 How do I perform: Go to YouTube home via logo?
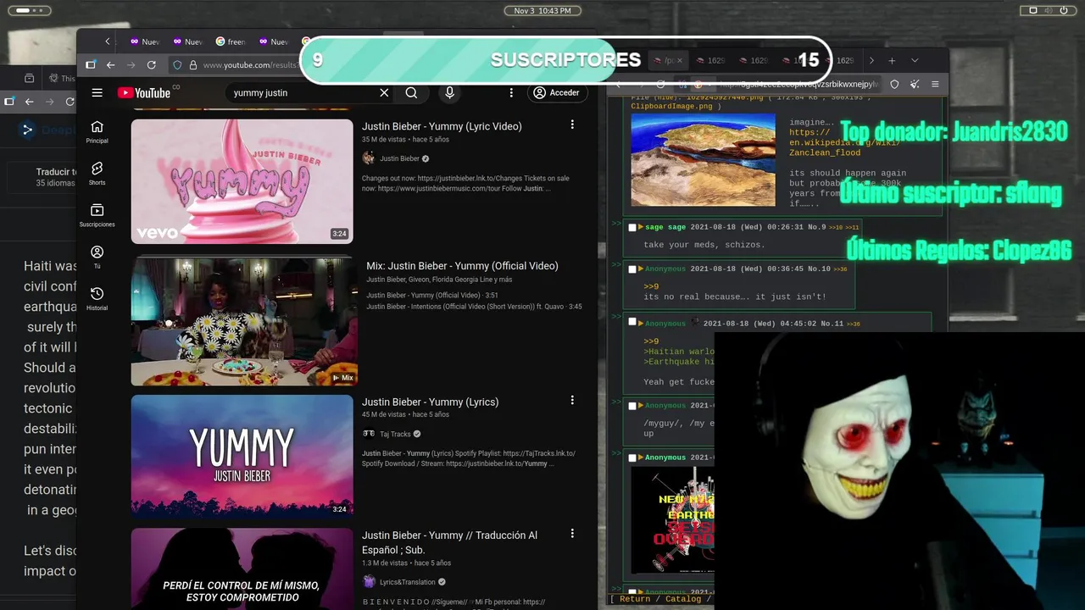coord(144,93)
